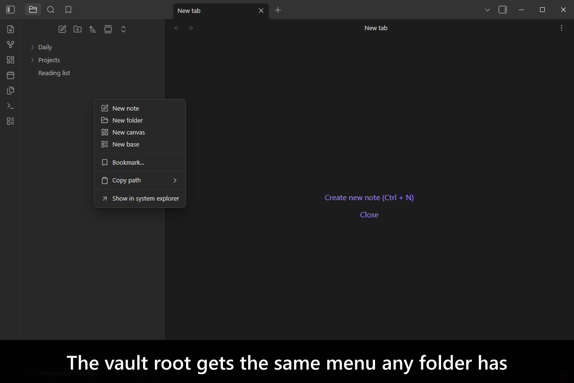Close the New tab tab
The image size is (574, 383).
[261, 11]
